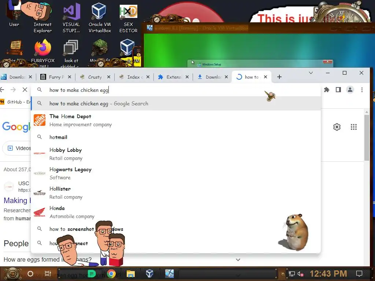Close the 'how to' tab
The width and height of the screenshot is (375, 281).
[266, 77]
